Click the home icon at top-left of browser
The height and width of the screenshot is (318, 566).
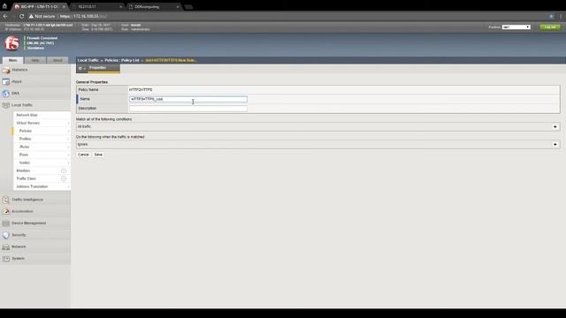[4, 6]
